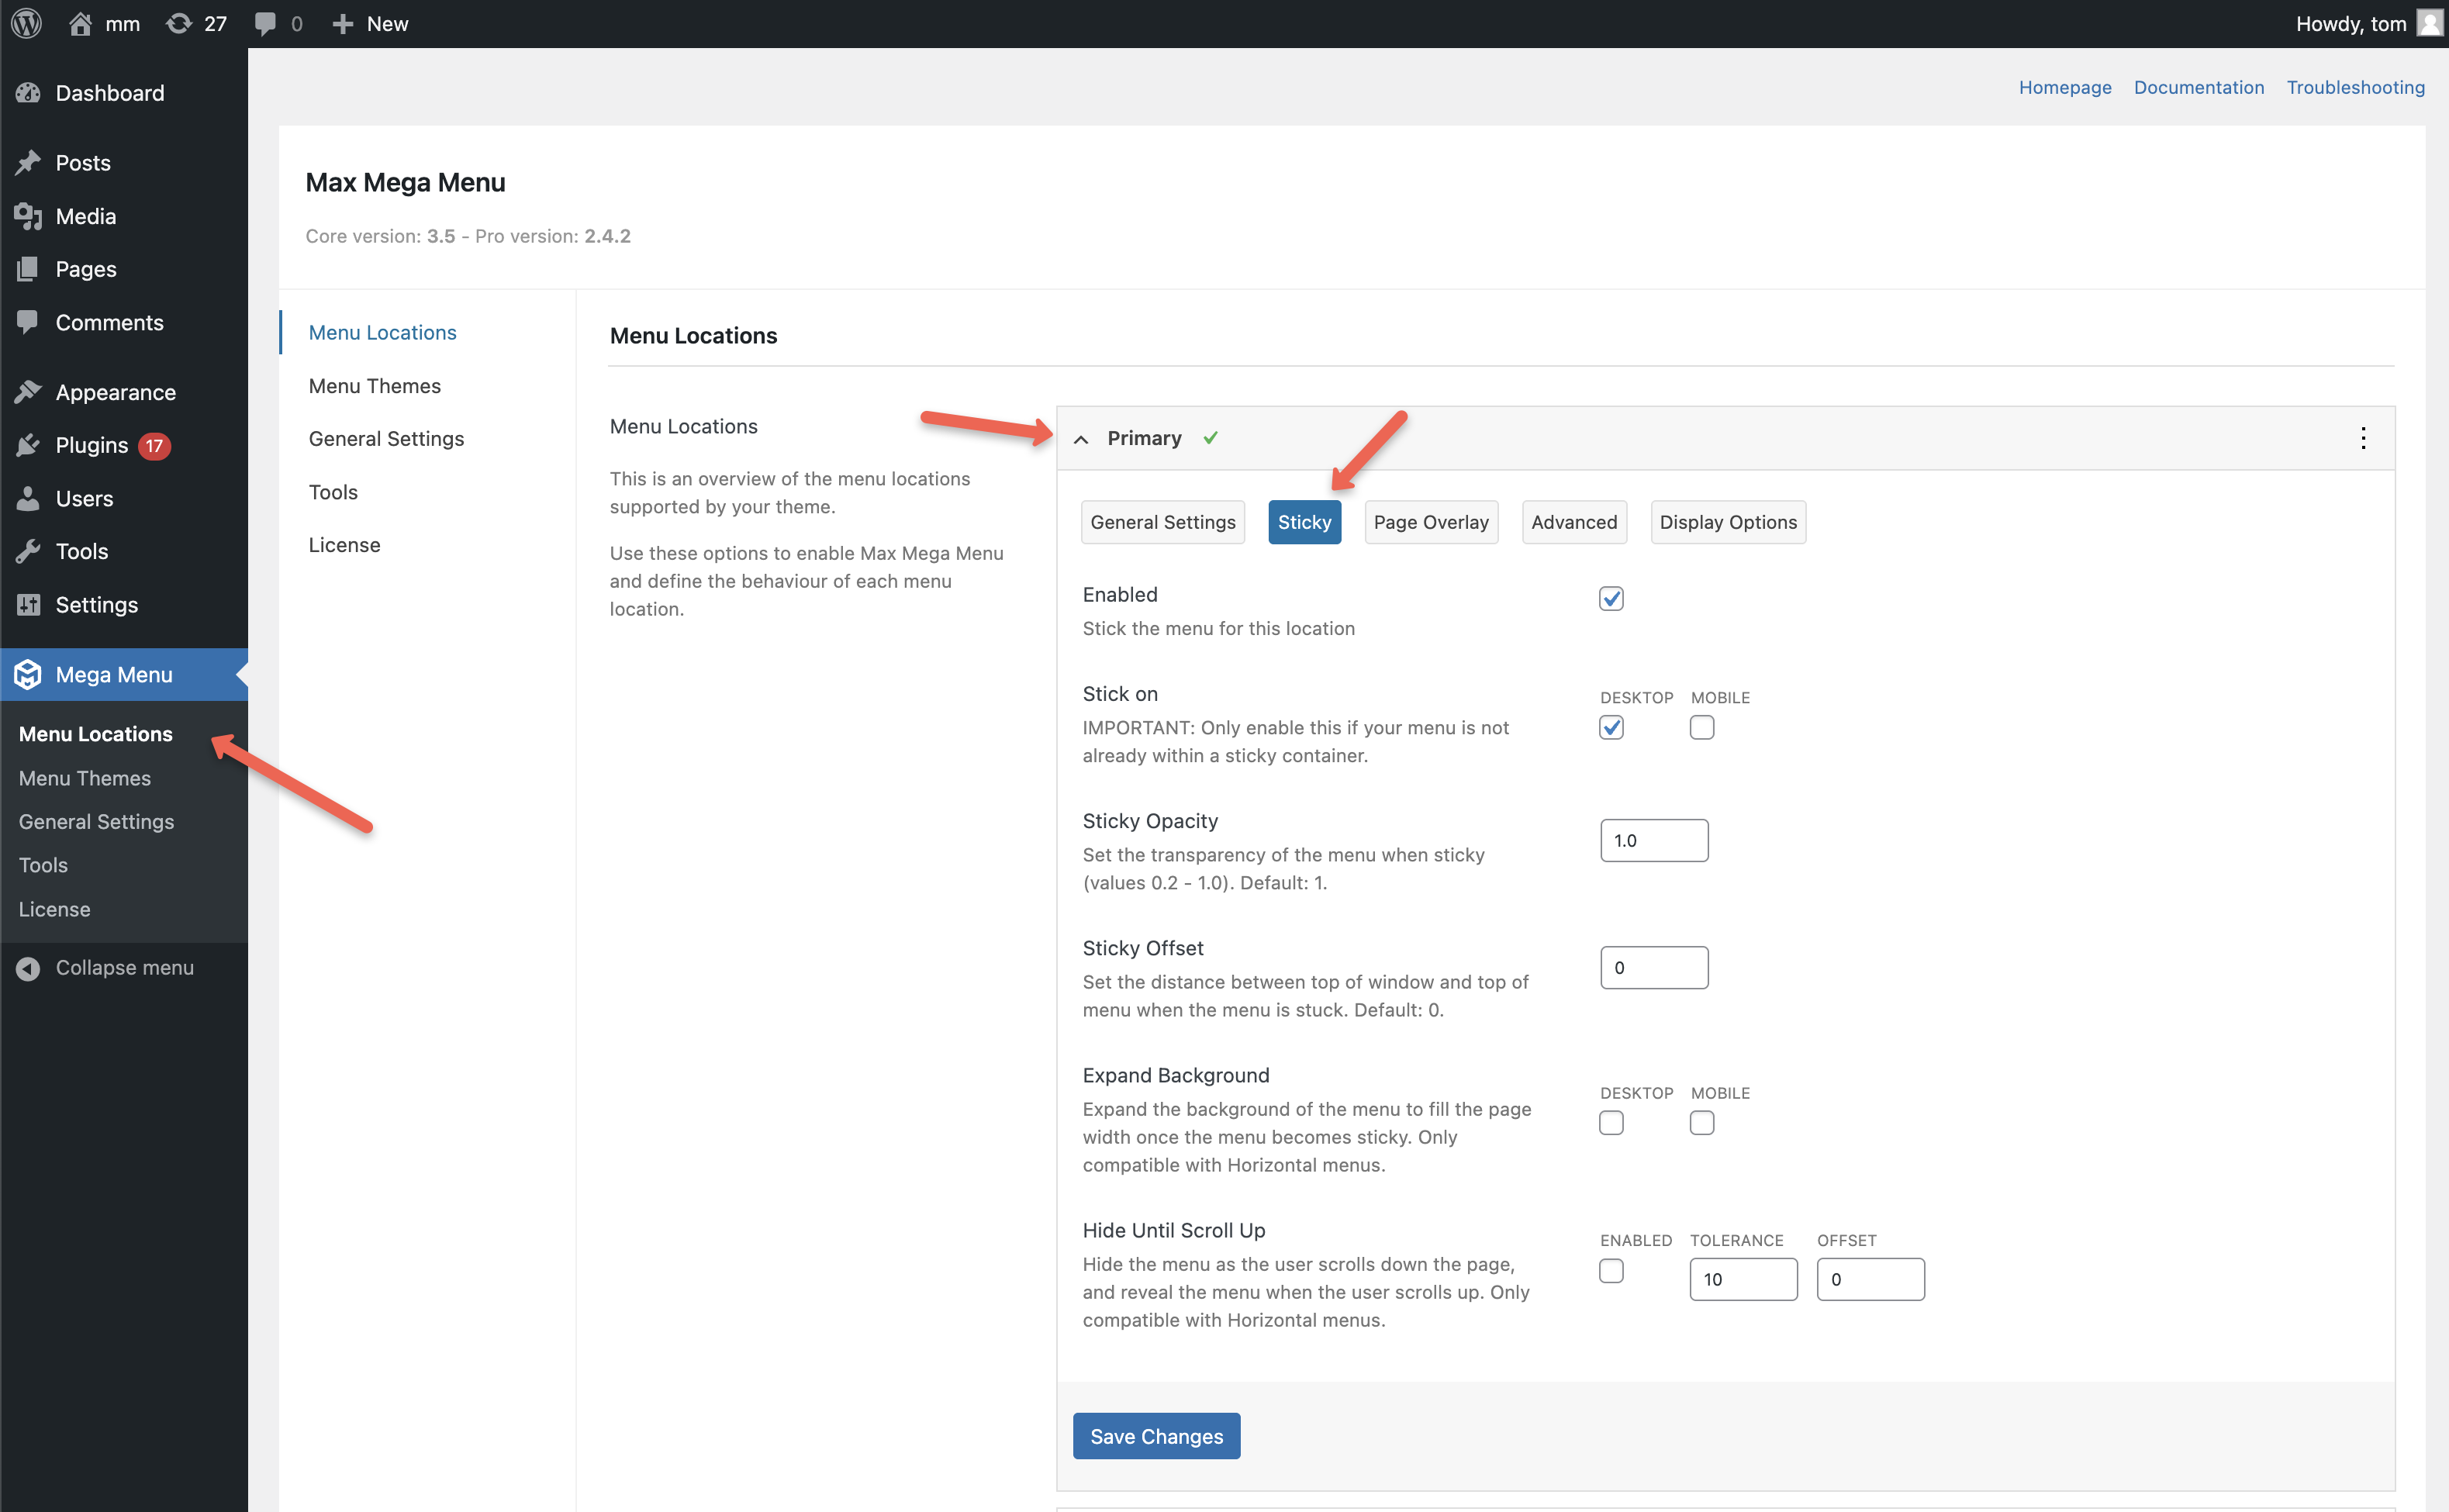The width and height of the screenshot is (2449, 1512).
Task: Enable Stick on Mobile checkbox
Action: coord(1701,727)
